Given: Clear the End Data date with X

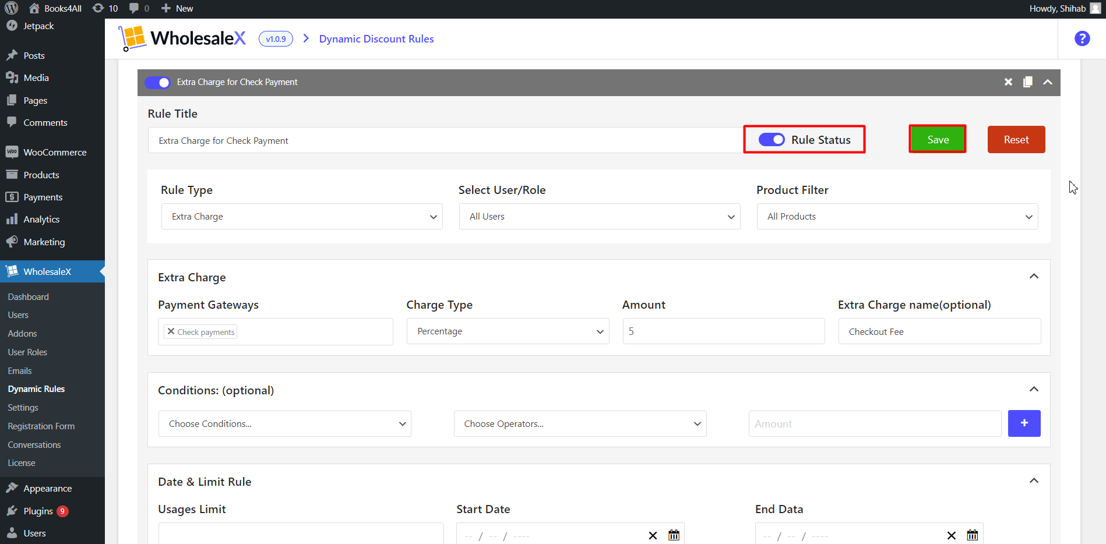Looking at the screenshot, I should tap(951, 535).
